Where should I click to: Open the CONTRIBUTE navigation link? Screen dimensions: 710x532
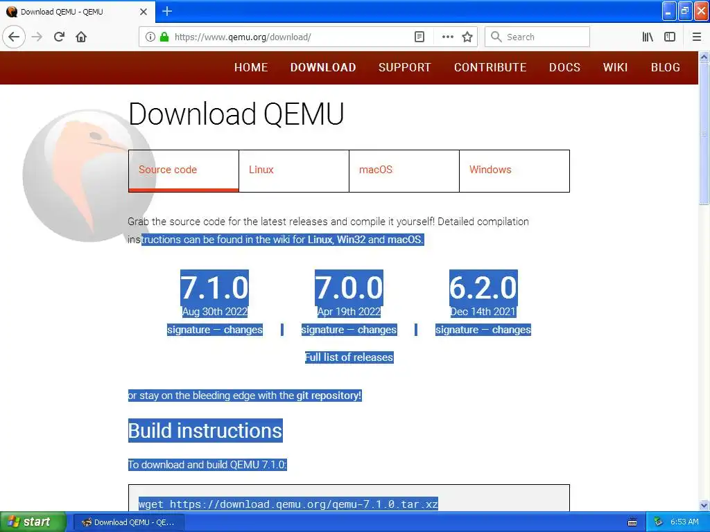pyautogui.click(x=490, y=67)
